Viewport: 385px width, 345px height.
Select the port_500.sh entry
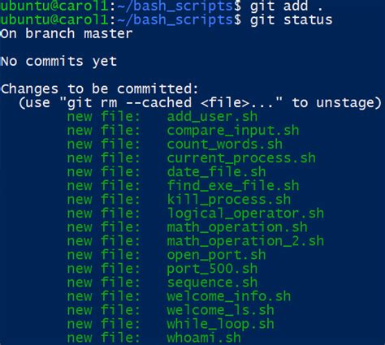coord(212,269)
